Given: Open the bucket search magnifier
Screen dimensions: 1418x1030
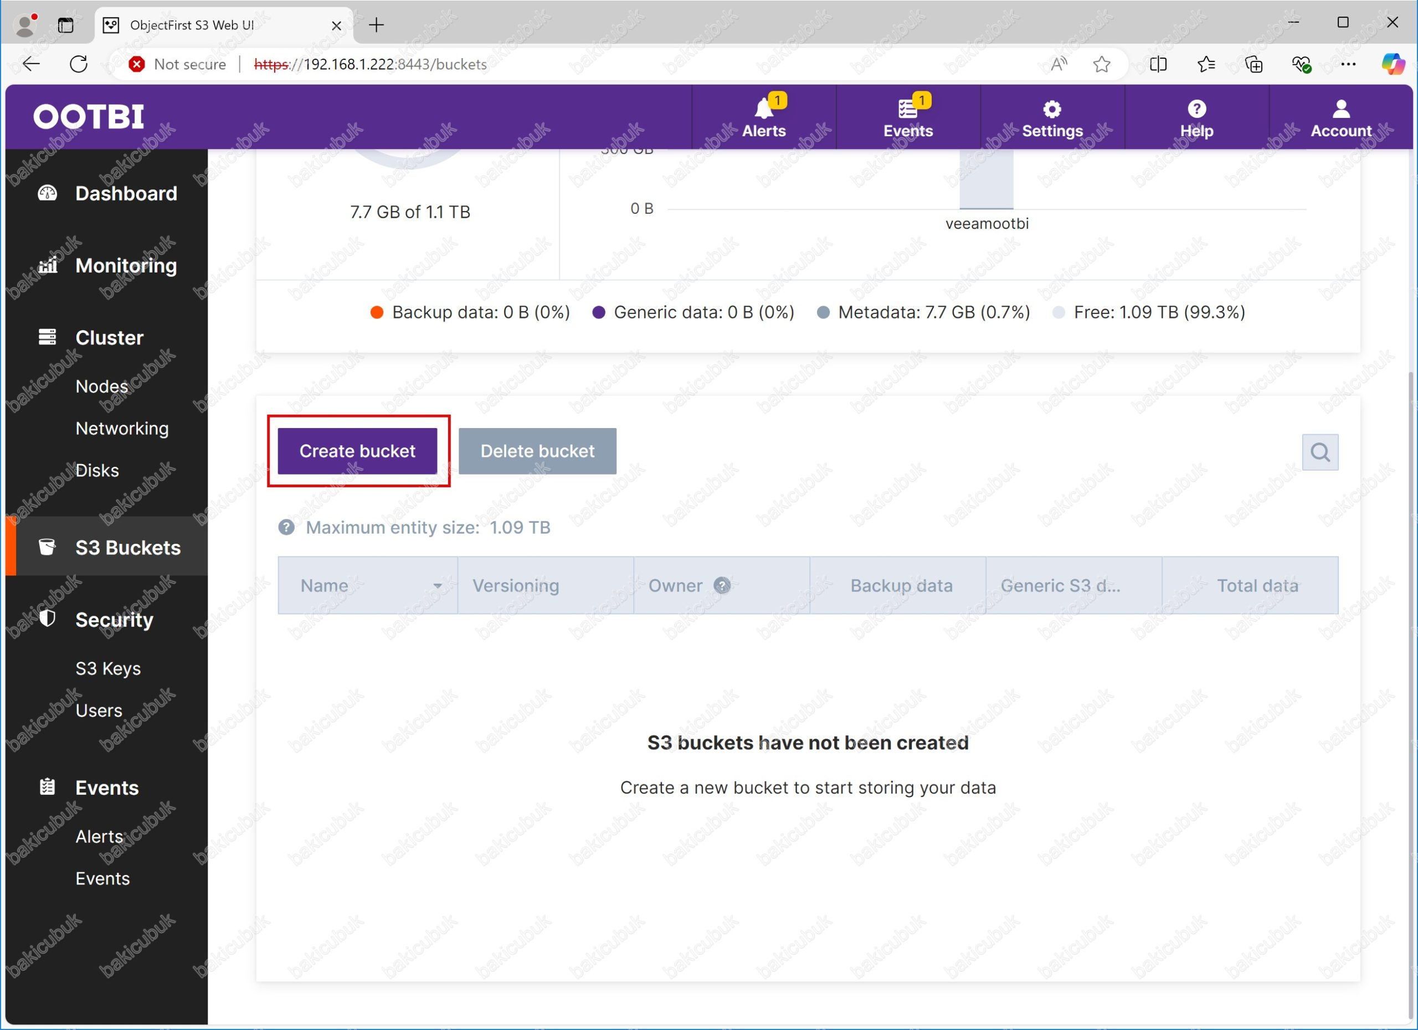Looking at the screenshot, I should pyautogui.click(x=1320, y=451).
